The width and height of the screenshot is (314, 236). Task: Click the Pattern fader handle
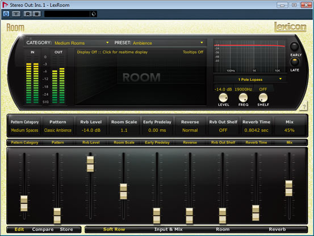tap(57, 216)
